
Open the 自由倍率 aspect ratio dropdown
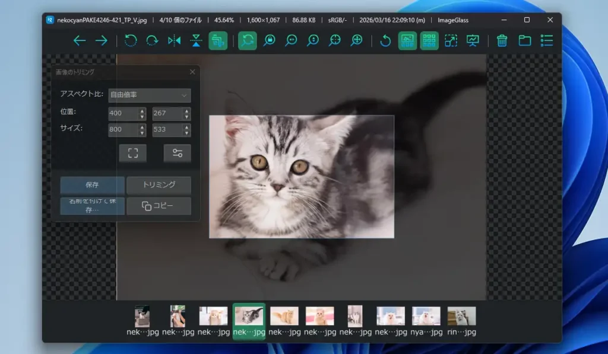tap(149, 95)
